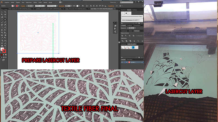Click the fill swatch in toolbox
This screenshot has height=122, width=218.
click(2, 49)
